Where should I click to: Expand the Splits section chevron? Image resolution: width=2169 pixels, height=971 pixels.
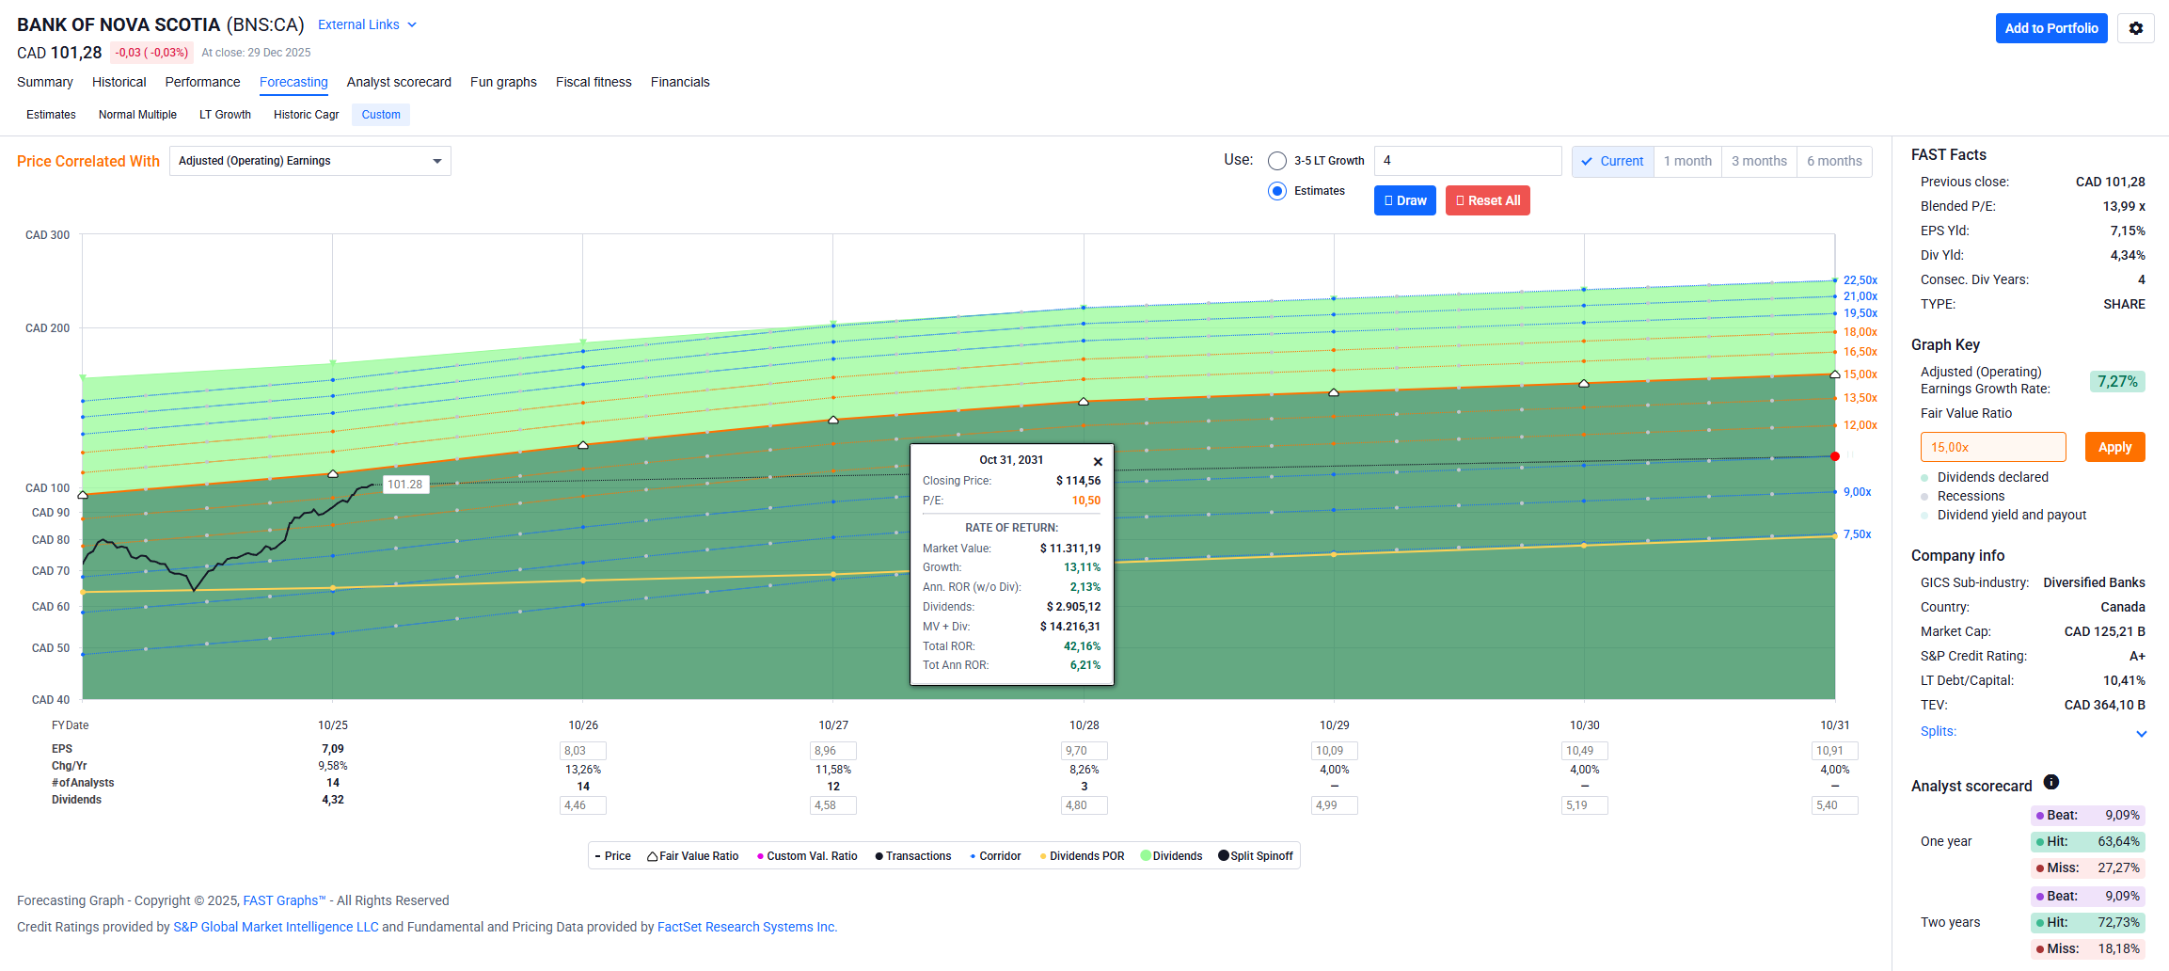(x=2141, y=734)
